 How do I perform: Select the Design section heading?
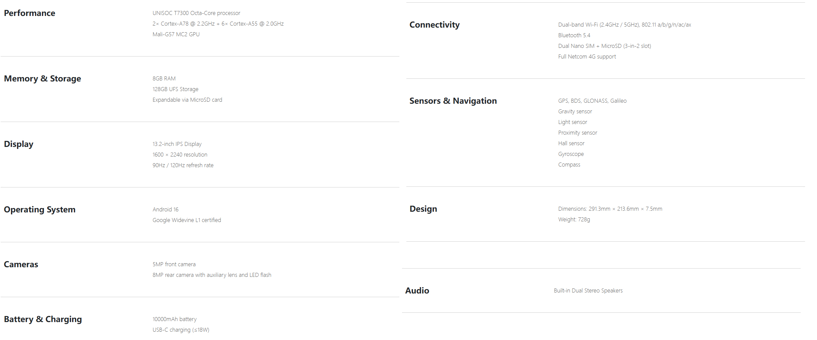pyautogui.click(x=423, y=209)
